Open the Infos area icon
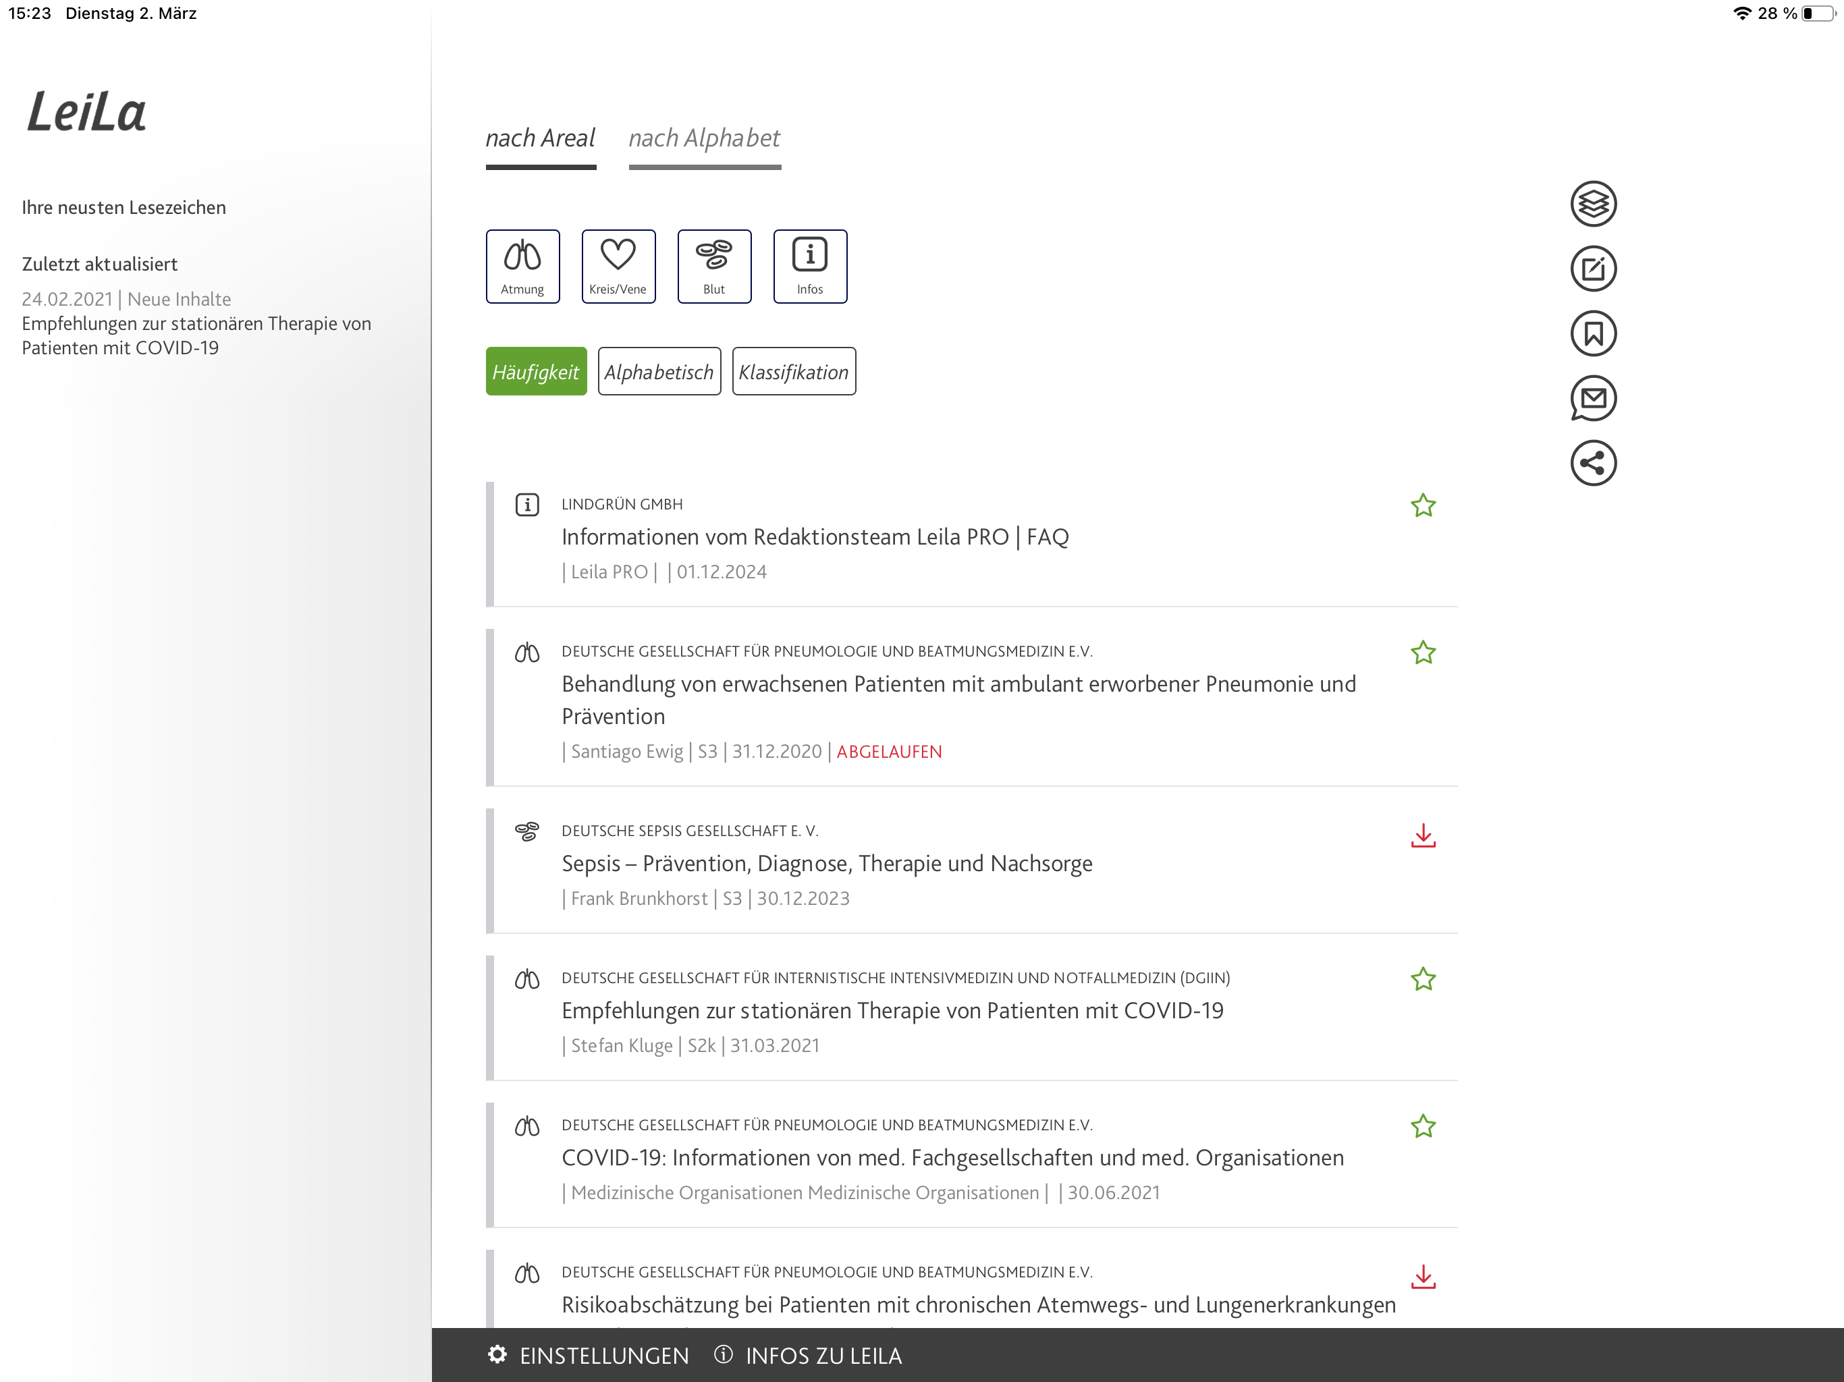 pyautogui.click(x=809, y=266)
